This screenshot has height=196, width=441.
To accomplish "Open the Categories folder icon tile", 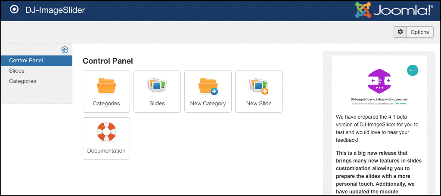I will tap(106, 86).
